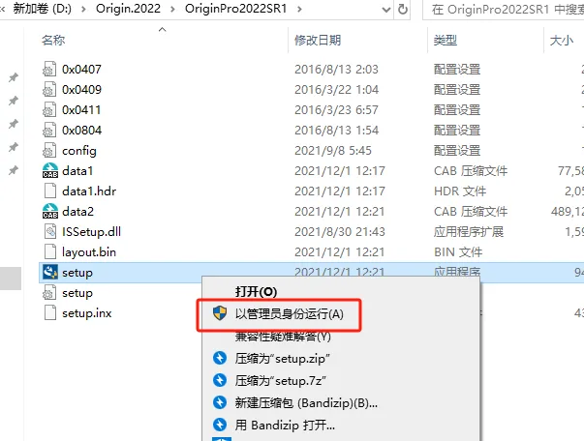This screenshot has height=441, width=584.
Task: Choose 打开(O) from the context menu
Action: coord(256,291)
